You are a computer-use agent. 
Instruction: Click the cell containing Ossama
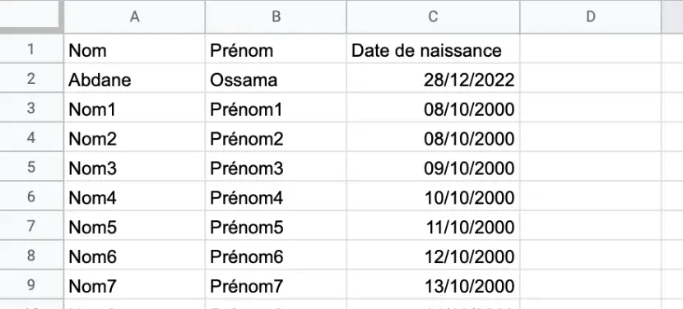(276, 79)
